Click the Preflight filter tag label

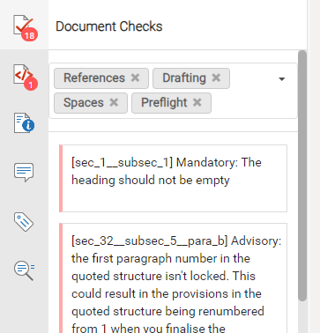[x=164, y=103]
